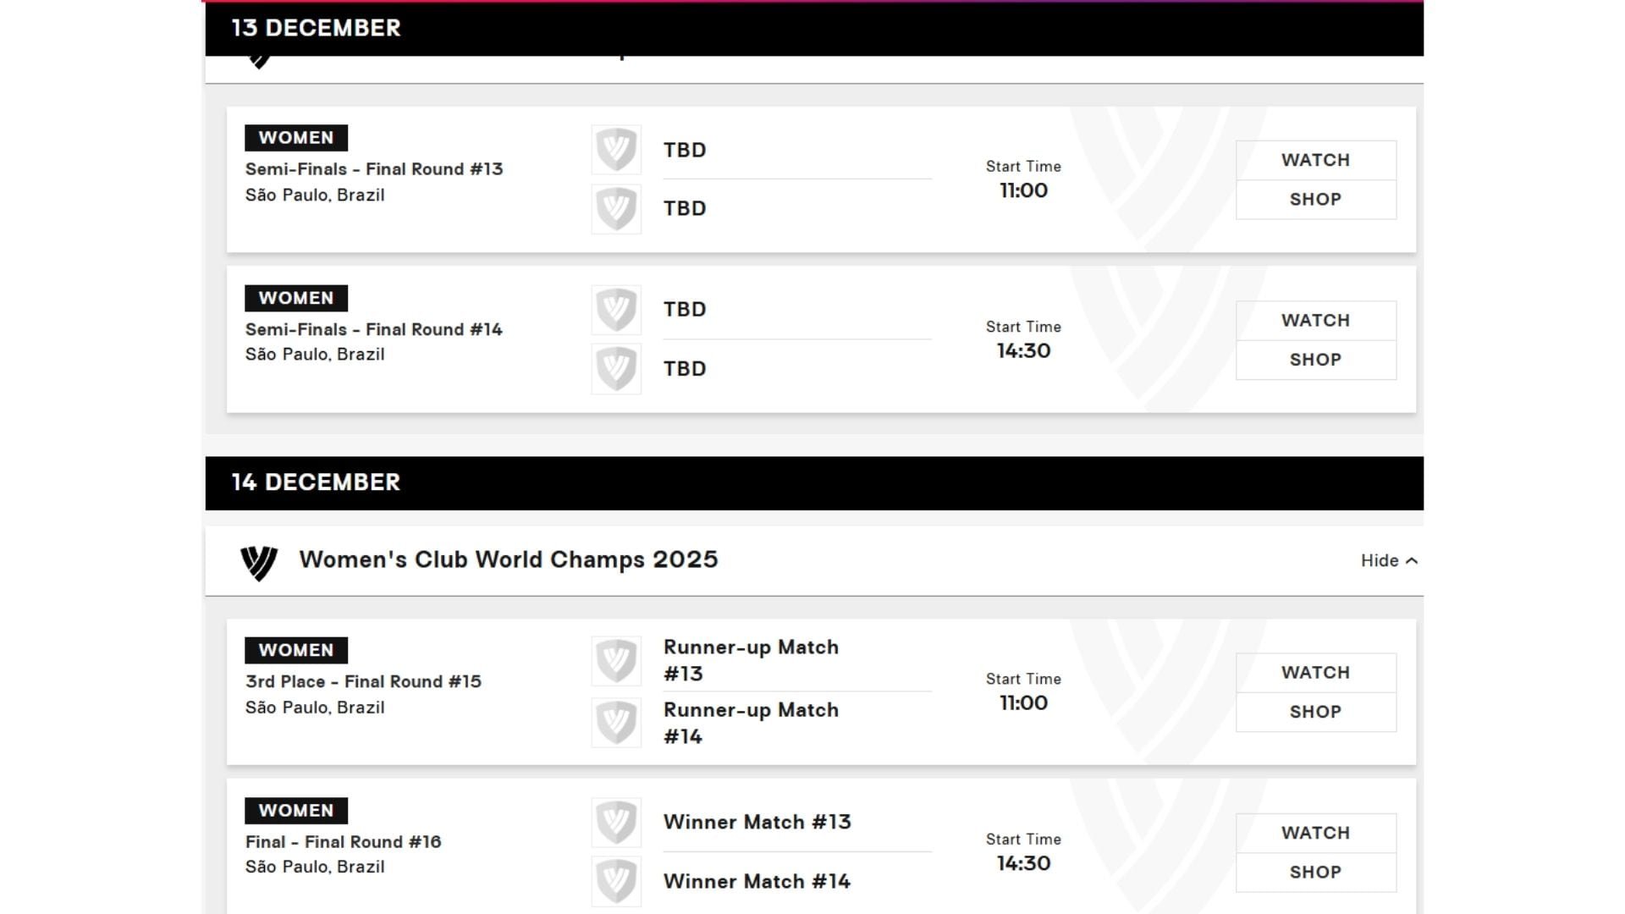Click the 13 DECEMBER date header
The height and width of the screenshot is (914, 1625).
[317, 28]
